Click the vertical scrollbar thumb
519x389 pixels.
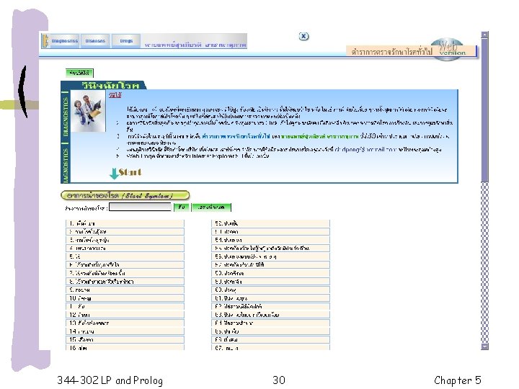(x=484, y=109)
